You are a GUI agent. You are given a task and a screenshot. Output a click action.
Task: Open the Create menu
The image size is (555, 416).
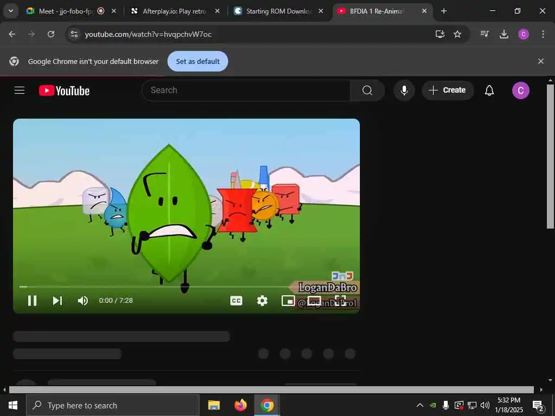pyautogui.click(x=447, y=90)
